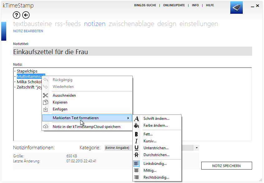
Task: Choose Einfügen from the context menu
Action: tap(87, 109)
